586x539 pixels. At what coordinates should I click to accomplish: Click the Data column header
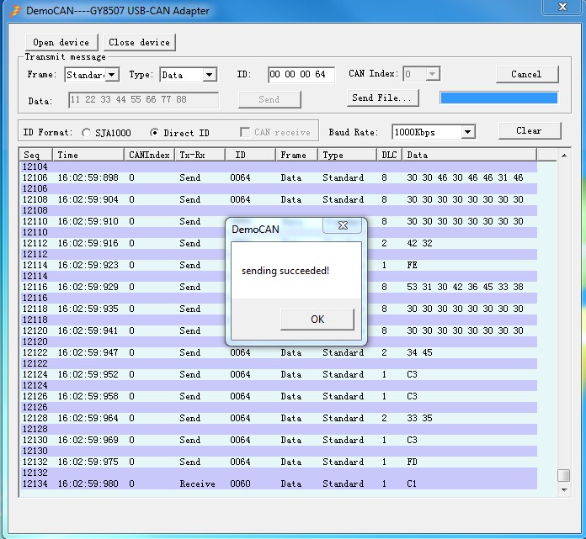(470, 155)
